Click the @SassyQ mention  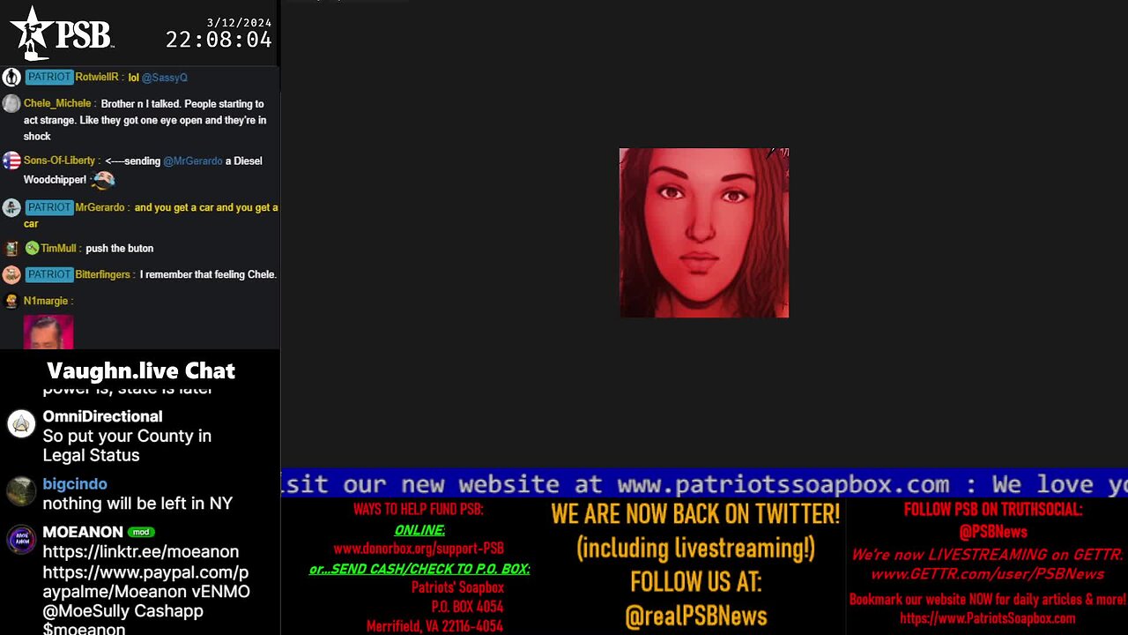pyautogui.click(x=165, y=78)
